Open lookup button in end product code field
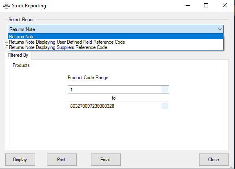This screenshot has width=235, height=169. pyautogui.click(x=165, y=106)
